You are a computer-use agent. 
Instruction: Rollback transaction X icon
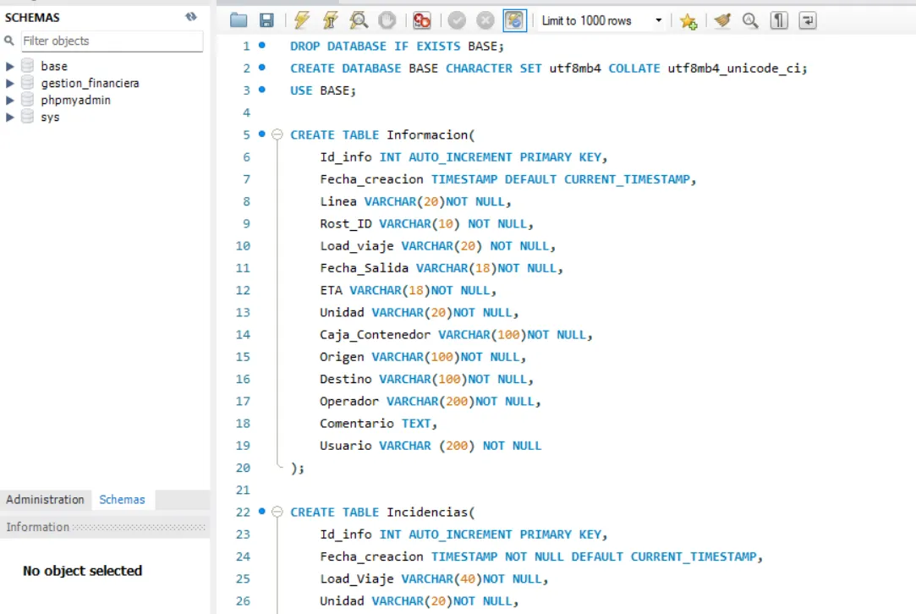(485, 20)
